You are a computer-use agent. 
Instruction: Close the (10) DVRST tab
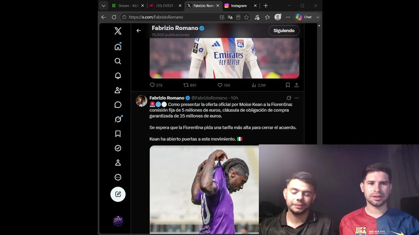180,6
